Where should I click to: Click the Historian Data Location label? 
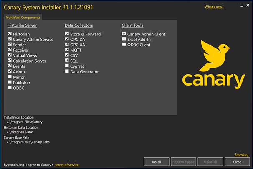pos(21,127)
